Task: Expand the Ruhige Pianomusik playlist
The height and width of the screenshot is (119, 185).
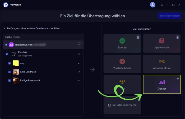Action: pyautogui.click(x=79, y=80)
